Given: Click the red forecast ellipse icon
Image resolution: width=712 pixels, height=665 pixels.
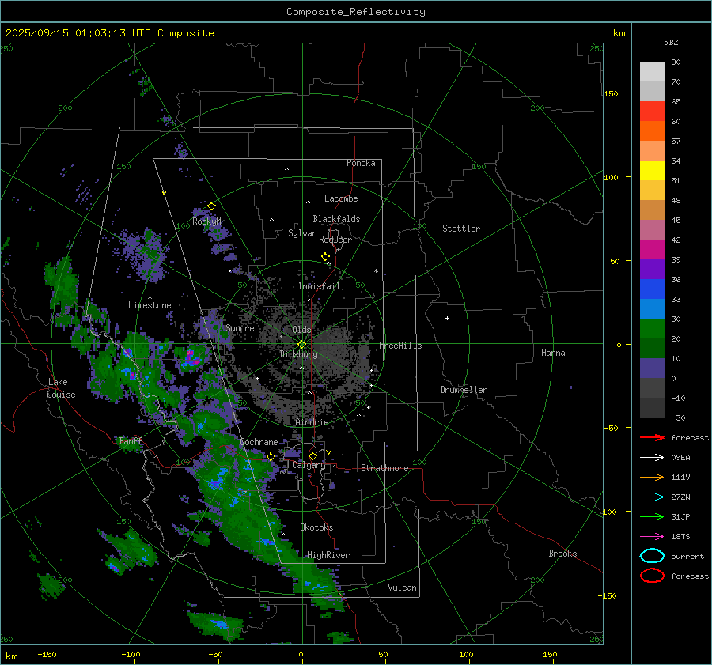Looking at the screenshot, I should (652, 576).
